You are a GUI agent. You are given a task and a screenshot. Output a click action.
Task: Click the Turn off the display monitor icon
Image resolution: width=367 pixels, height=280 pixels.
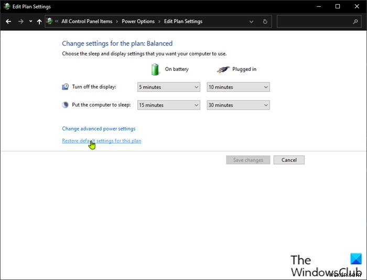[x=66, y=87]
